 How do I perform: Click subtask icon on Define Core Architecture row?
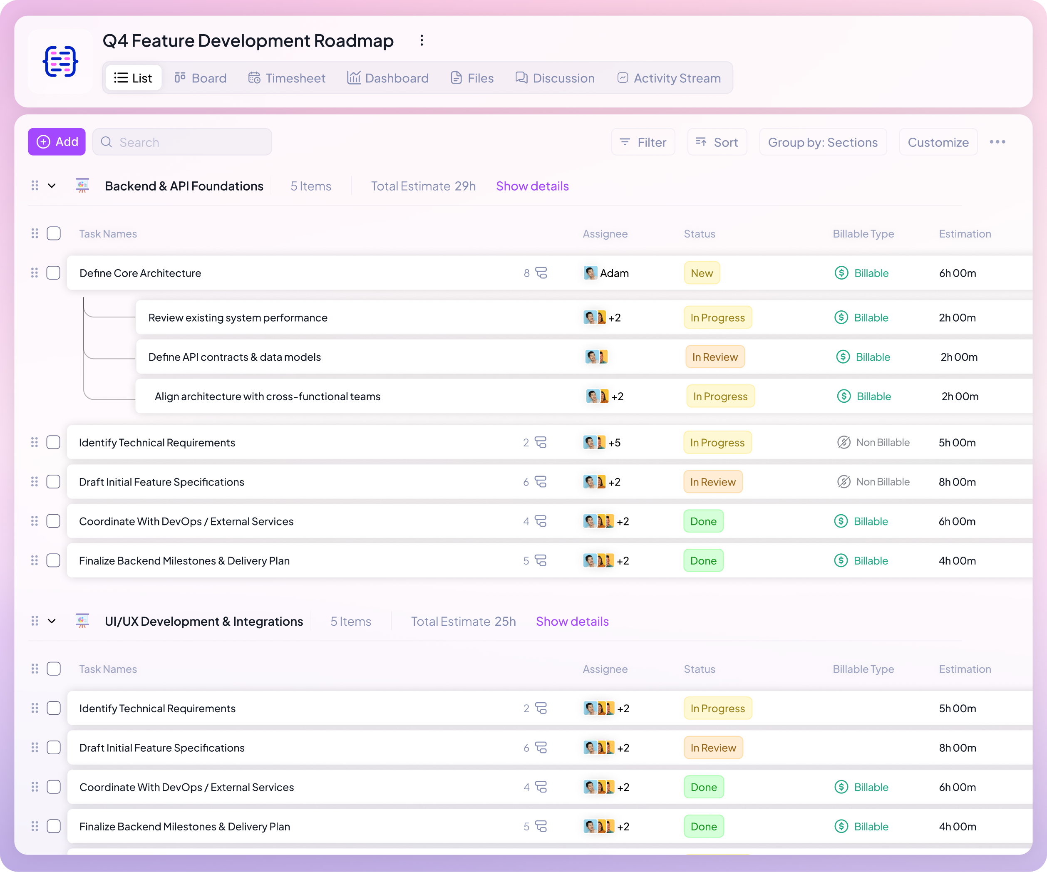pyautogui.click(x=541, y=273)
